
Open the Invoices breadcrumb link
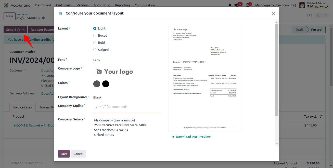(22, 14)
